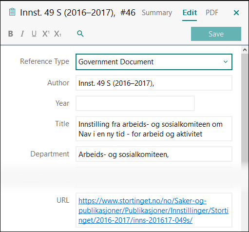Apply bold formatting
The width and height of the screenshot is (249, 232).
(x=11, y=34)
